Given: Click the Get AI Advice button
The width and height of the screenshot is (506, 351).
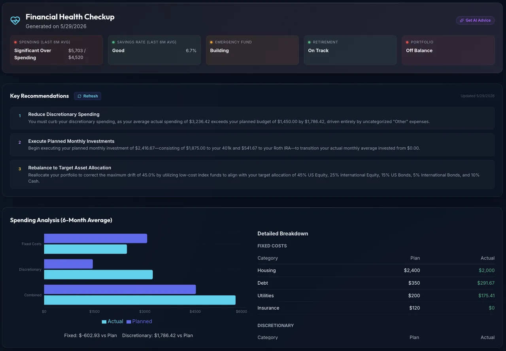Looking at the screenshot, I should point(475,21).
